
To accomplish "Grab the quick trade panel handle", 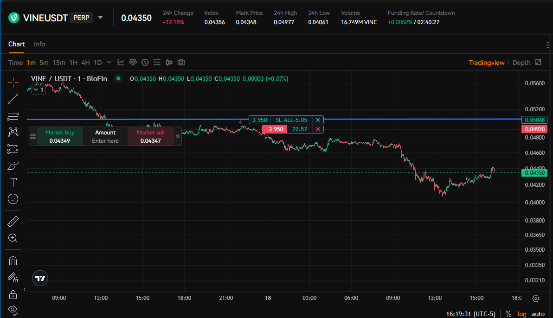I will click(33, 136).
